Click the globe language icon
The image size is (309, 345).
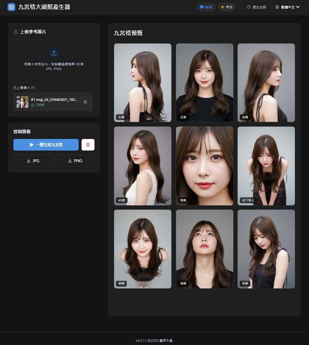pyautogui.click(x=277, y=7)
